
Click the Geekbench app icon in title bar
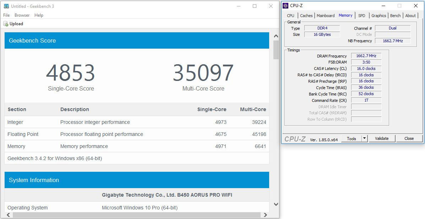click(x=6, y=6)
